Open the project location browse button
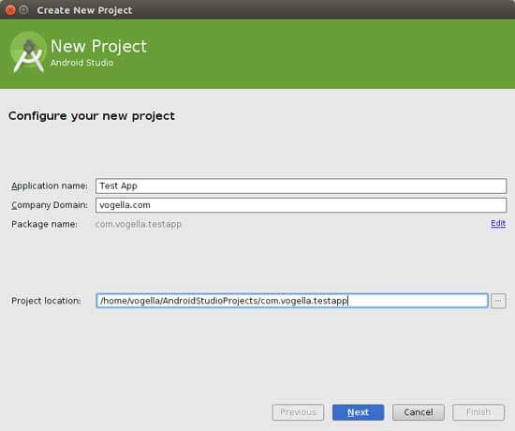Image resolution: width=515 pixels, height=431 pixels. click(498, 301)
